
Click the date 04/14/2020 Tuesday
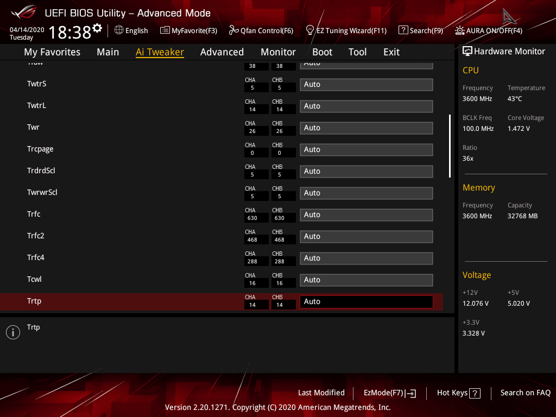(x=27, y=33)
